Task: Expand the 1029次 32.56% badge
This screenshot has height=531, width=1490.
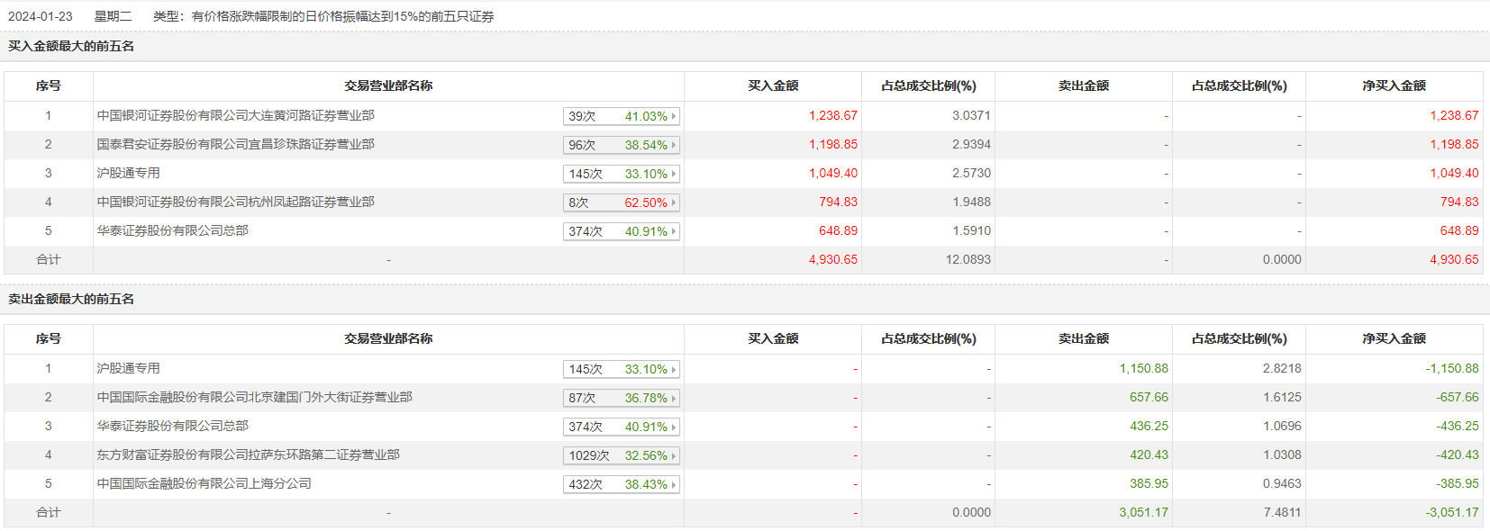Action: [x=621, y=455]
